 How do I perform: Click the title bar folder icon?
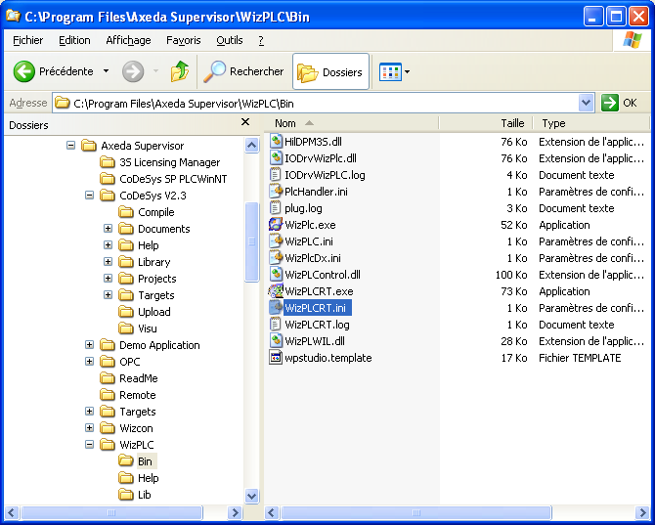13,16
